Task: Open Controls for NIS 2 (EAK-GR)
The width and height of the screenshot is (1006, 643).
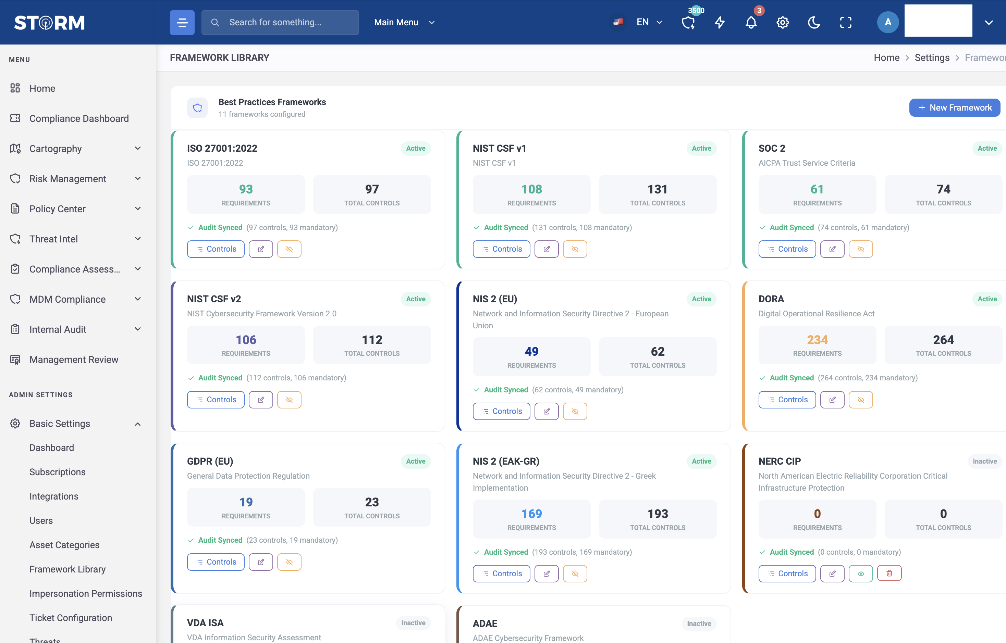Action: (x=501, y=573)
